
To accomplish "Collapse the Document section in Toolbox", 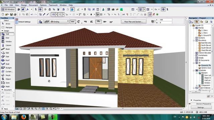I will pos(2,90).
